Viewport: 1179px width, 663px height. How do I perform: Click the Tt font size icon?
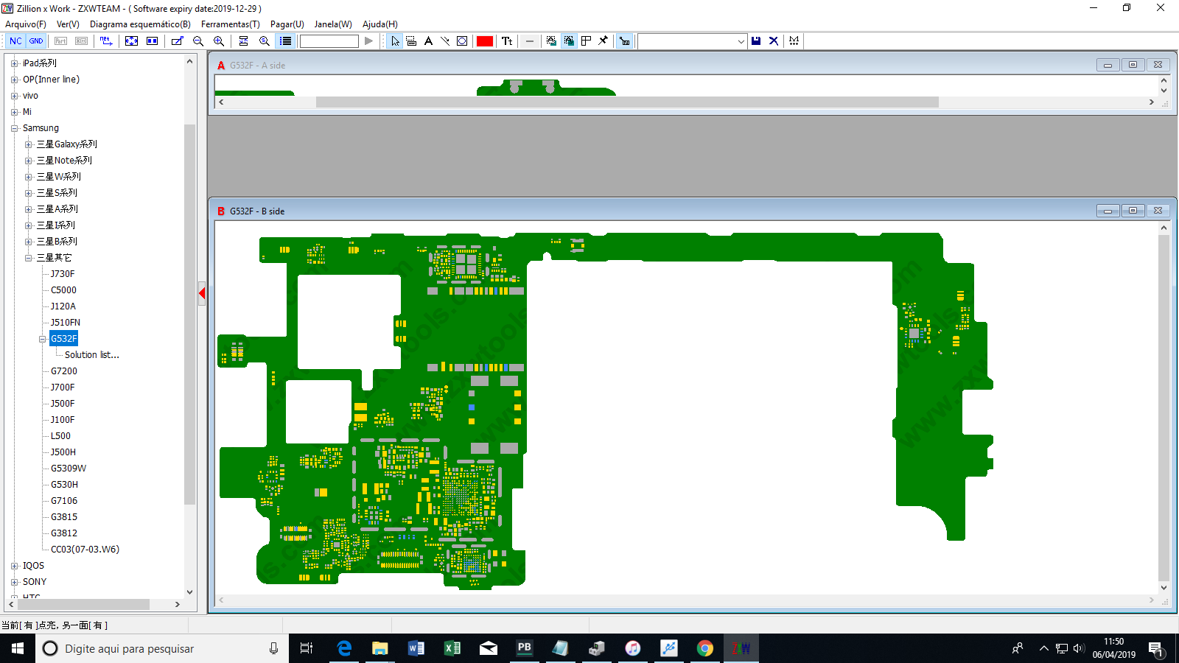point(507,41)
